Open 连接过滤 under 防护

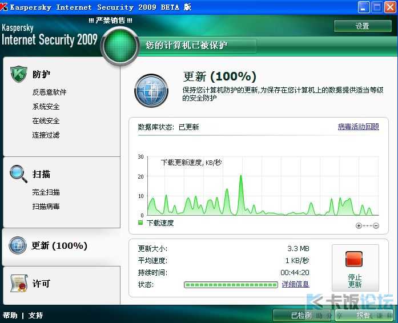click(46, 135)
